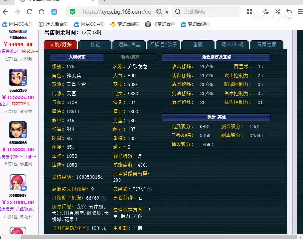The height and width of the screenshot is (239, 303).
Task: Click the price ¥108888.00
Action: tap(18, 149)
